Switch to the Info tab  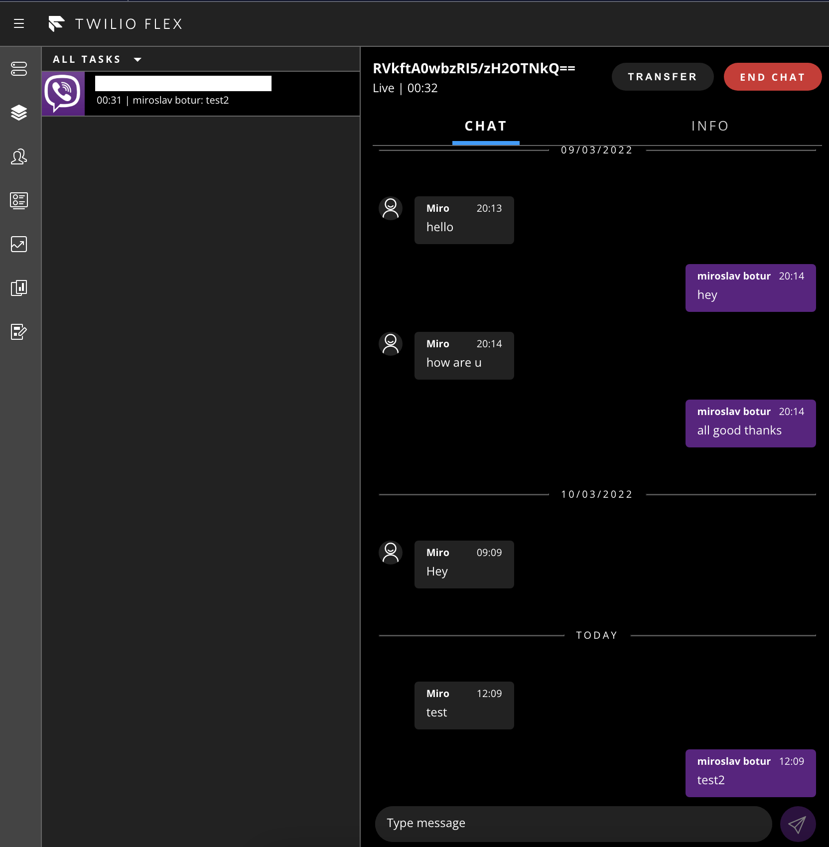pyautogui.click(x=710, y=126)
